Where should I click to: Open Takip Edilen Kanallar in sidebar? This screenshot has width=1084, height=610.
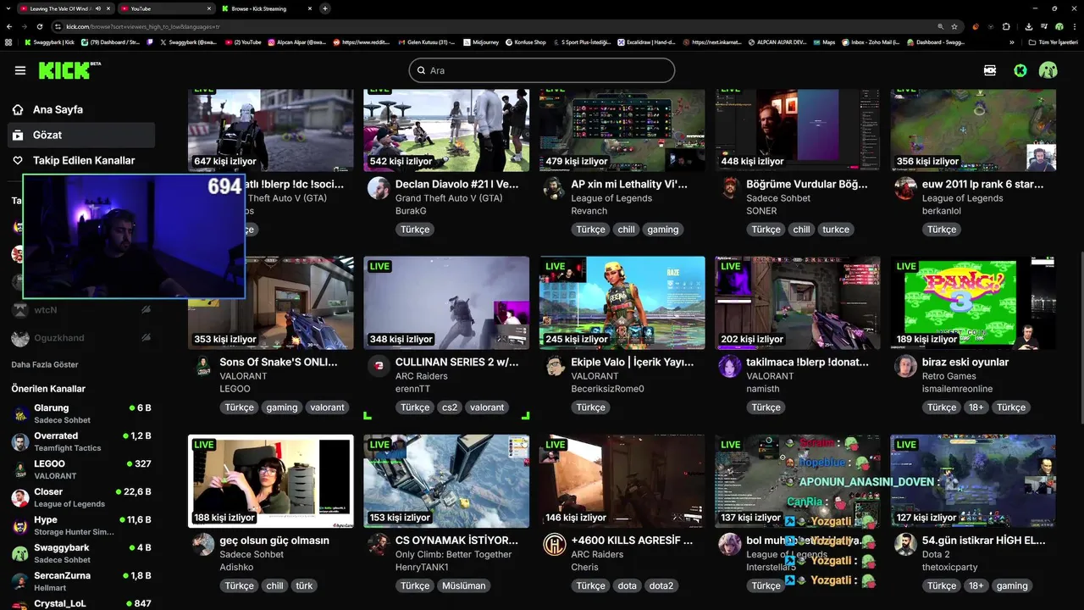(x=82, y=160)
